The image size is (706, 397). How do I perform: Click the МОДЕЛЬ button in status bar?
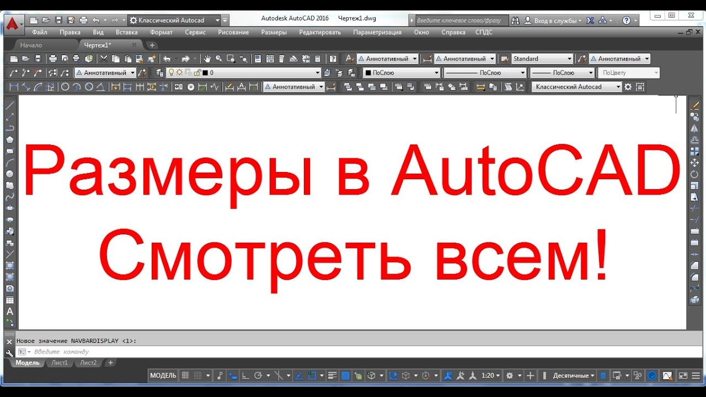click(x=163, y=376)
